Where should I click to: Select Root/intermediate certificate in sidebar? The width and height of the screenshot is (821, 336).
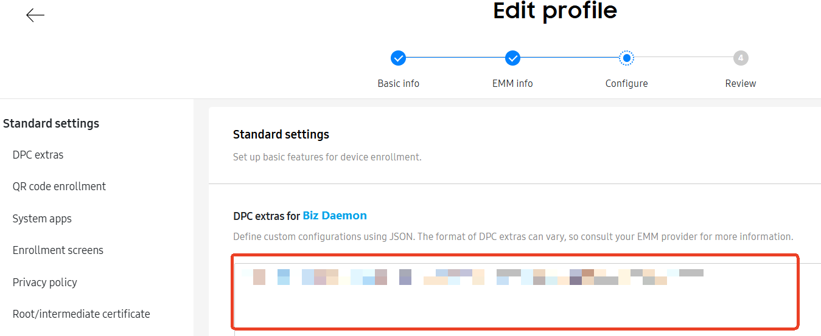(81, 314)
